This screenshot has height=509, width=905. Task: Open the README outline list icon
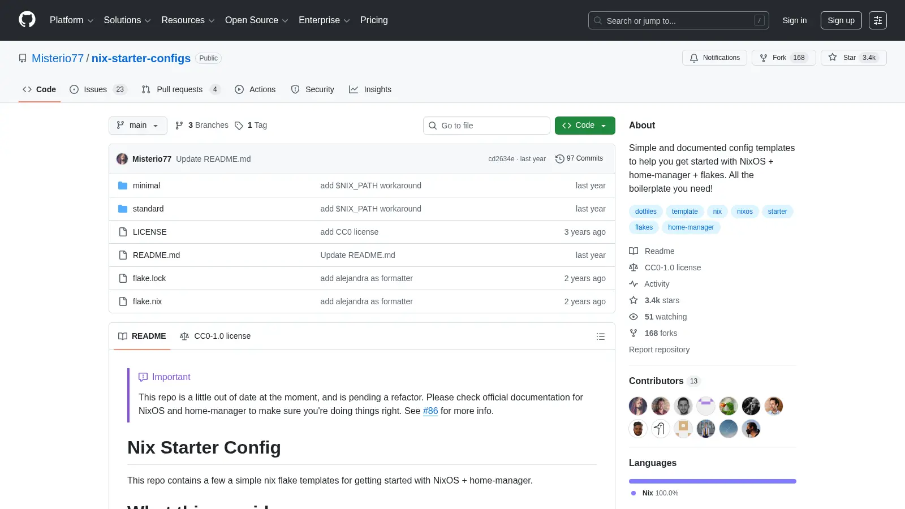pyautogui.click(x=601, y=337)
